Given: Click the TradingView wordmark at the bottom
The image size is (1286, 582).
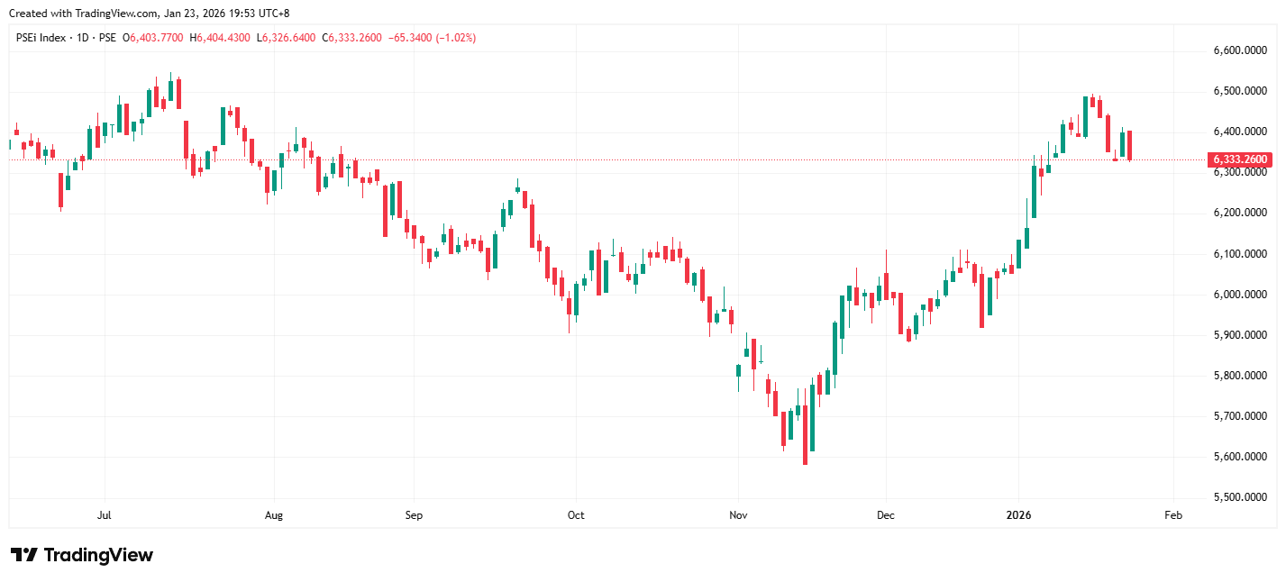Looking at the screenshot, I should [x=98, y=555].
